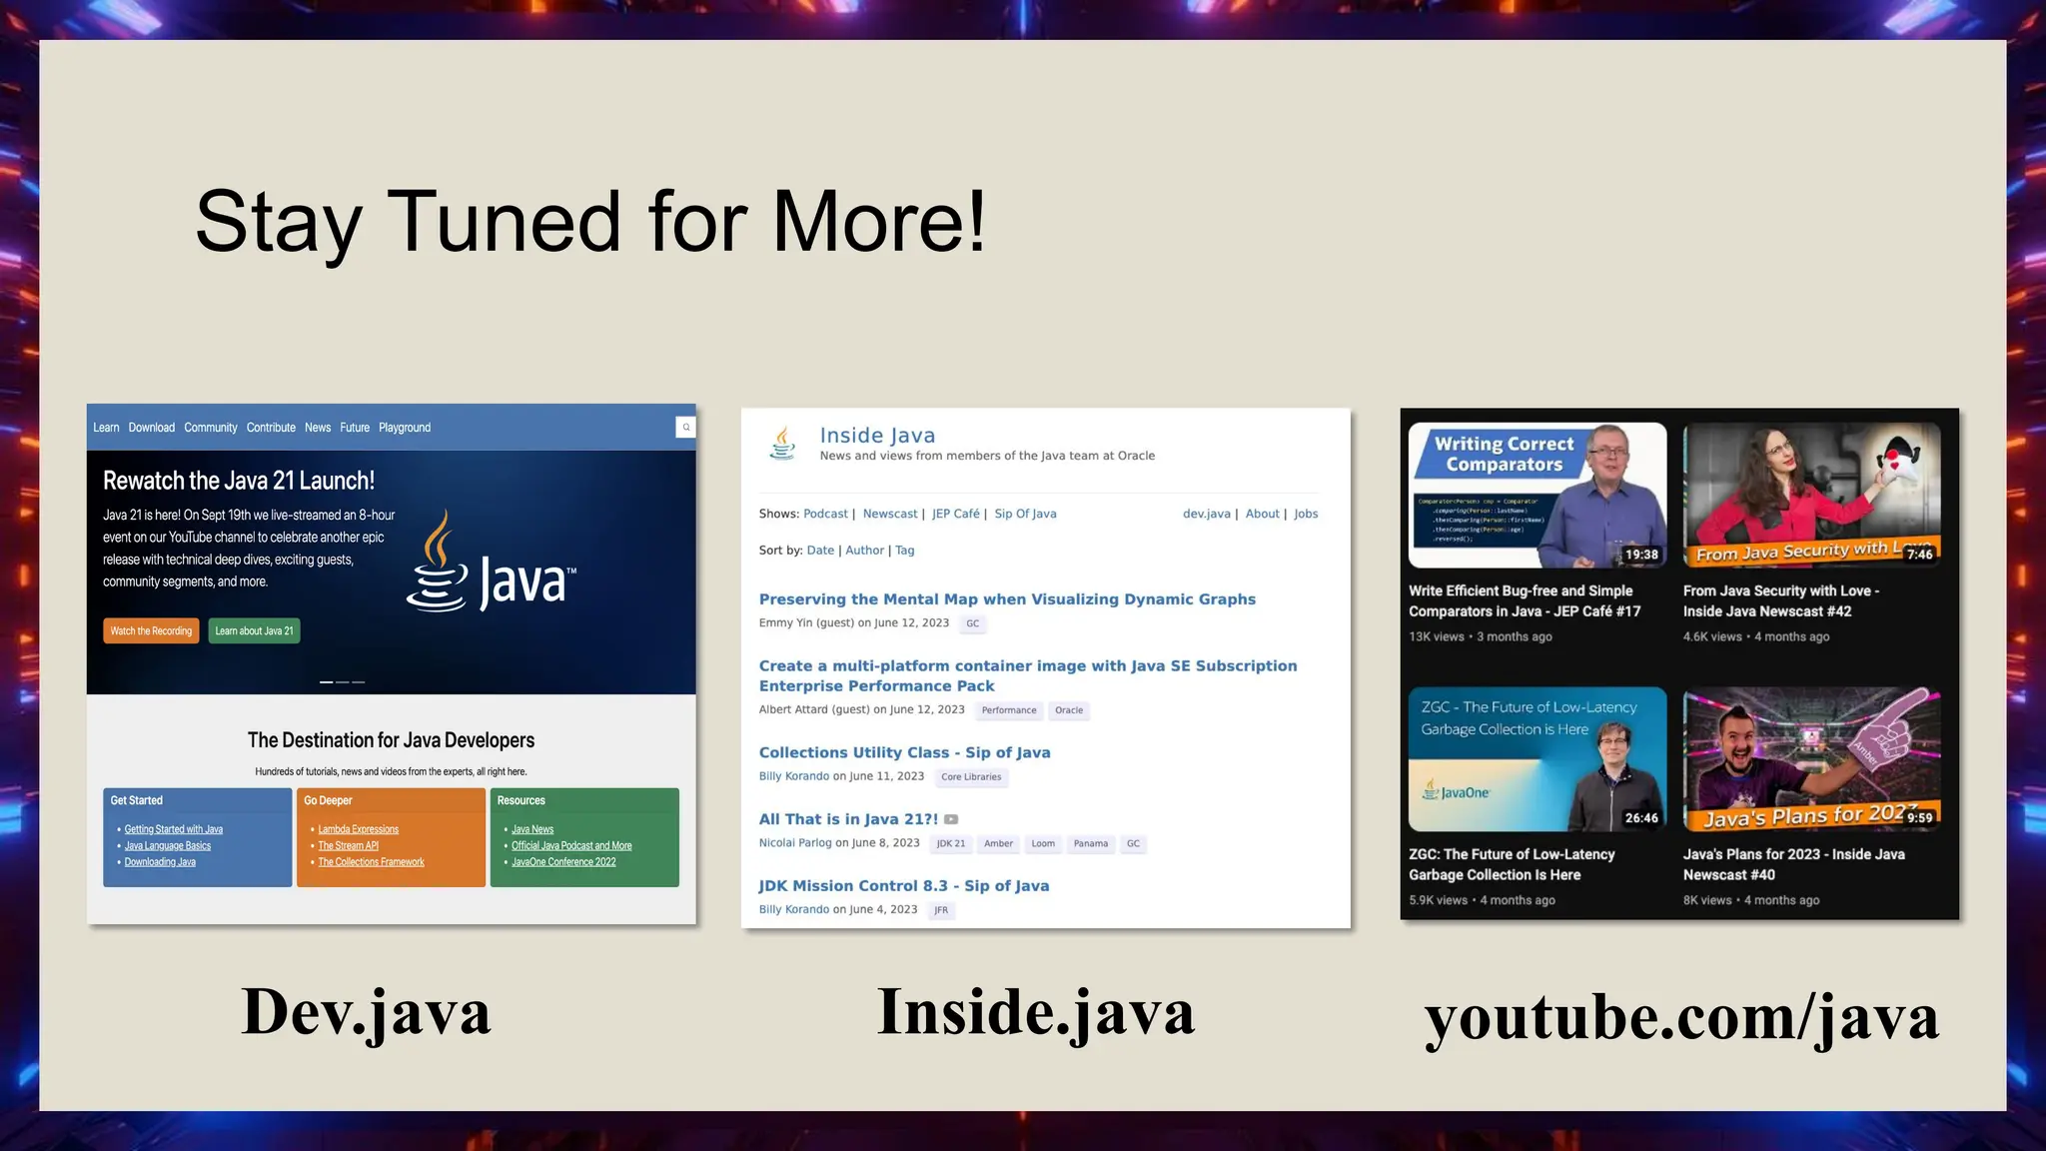
Task: Click the Core Libraries tag
Action: (x=971, y=777)
